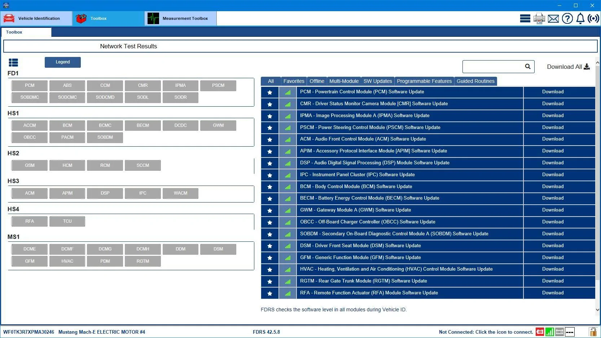Click the signal icon on GWM row
Screen dimensions: 601x338
pyautogui.click(x=288, y=210)
